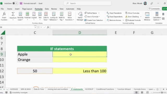The image size is (167, 94).
Task: Open the Date & Time sheet tab
Action: 39,89
